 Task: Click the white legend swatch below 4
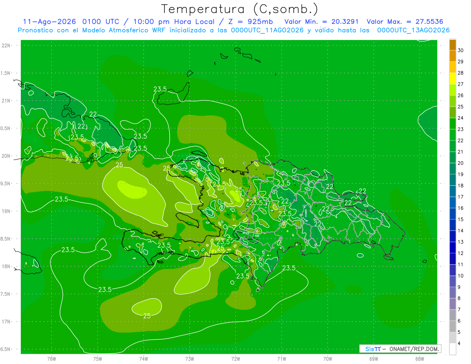pos(453,349)
